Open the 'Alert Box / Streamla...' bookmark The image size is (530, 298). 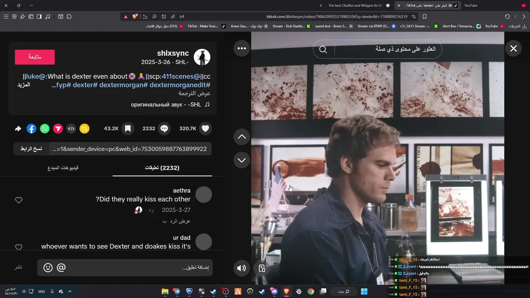[x=461, y=26]
